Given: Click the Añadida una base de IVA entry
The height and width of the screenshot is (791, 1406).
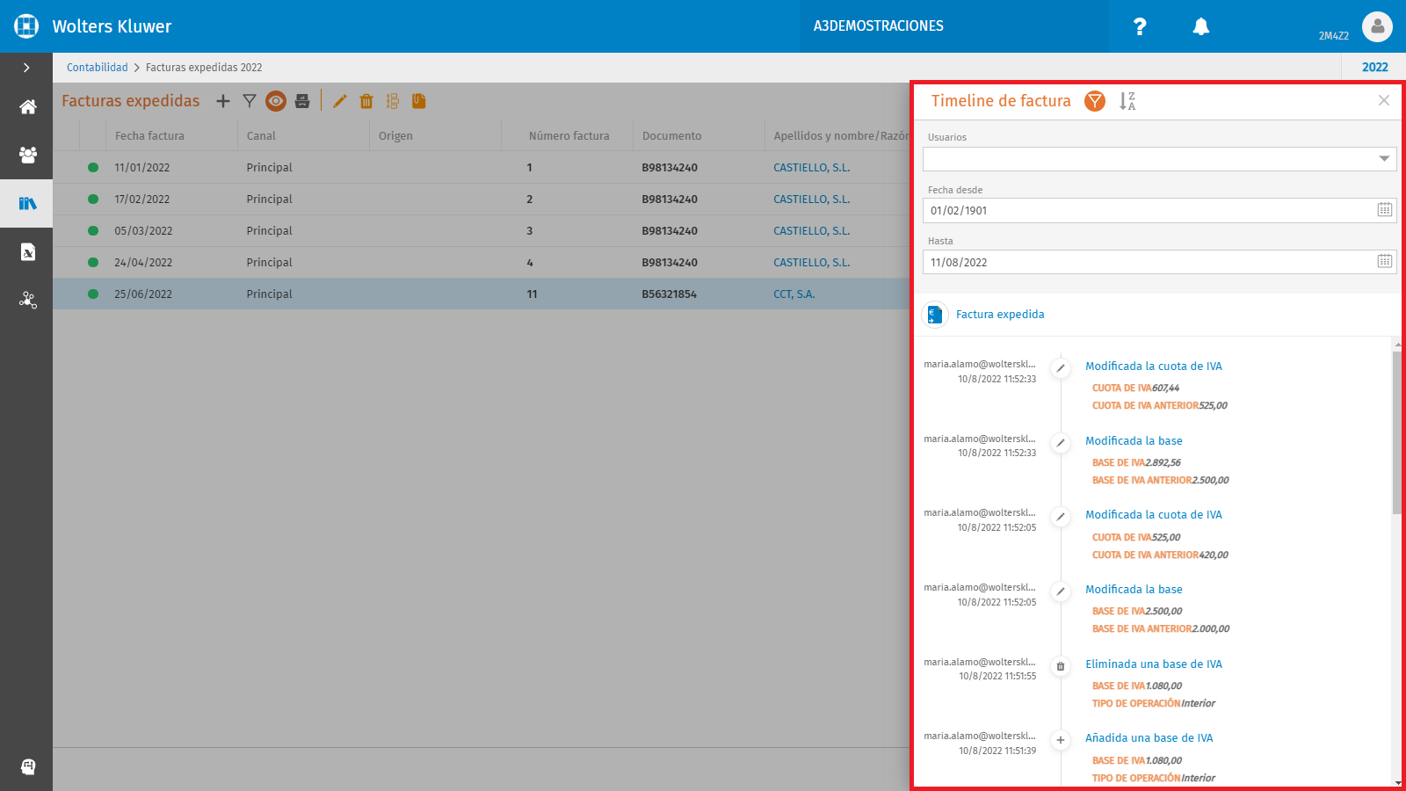Looking at the screenshot, I should (1149, 738).
